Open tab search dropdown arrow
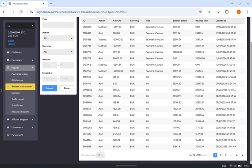This screenshot has height=168, width=252. pyautogui.click(x=4, y=4)
